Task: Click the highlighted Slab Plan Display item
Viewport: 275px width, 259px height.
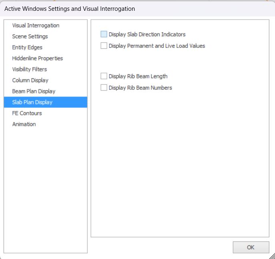Action: pos(32,102)
